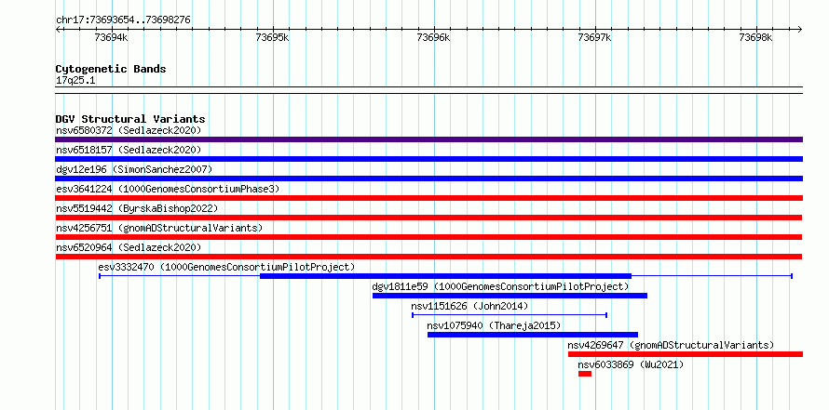
Task: Click the 73694k ruler tick label
Action: 111,37
